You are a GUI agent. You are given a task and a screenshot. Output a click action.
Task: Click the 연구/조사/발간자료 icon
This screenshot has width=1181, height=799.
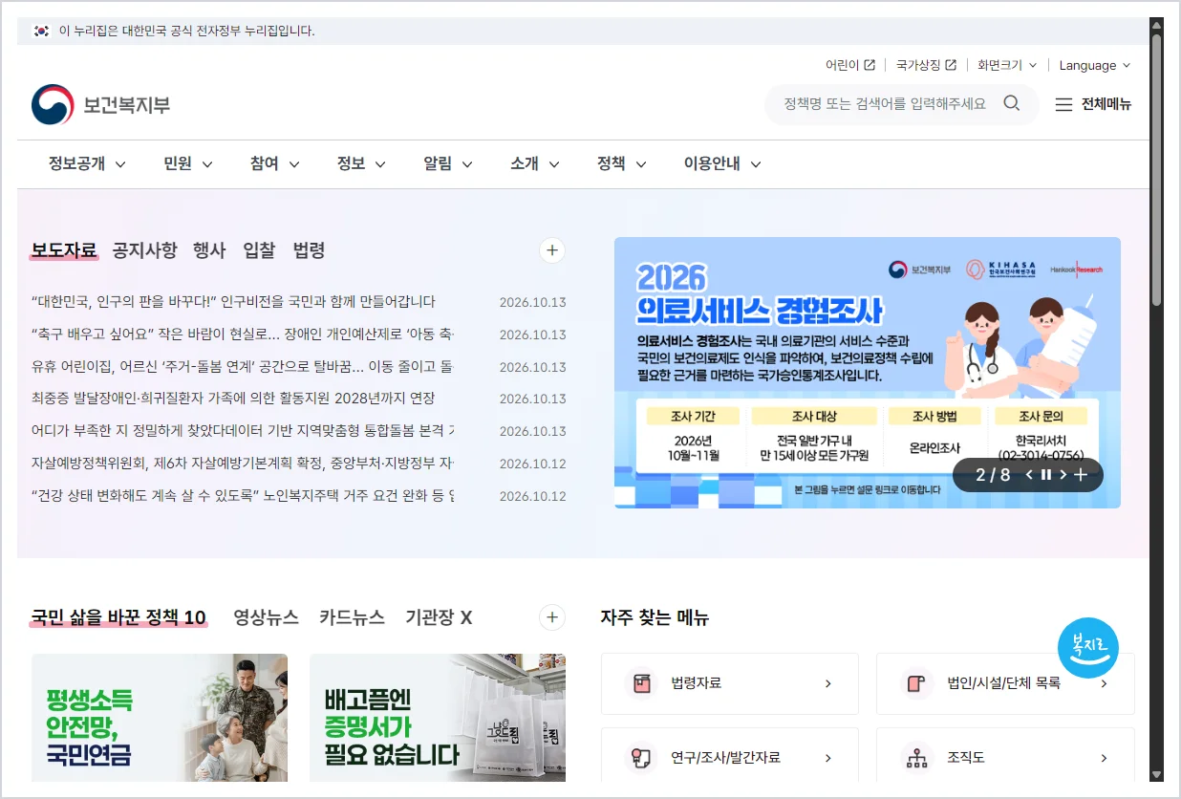[640, 759]
